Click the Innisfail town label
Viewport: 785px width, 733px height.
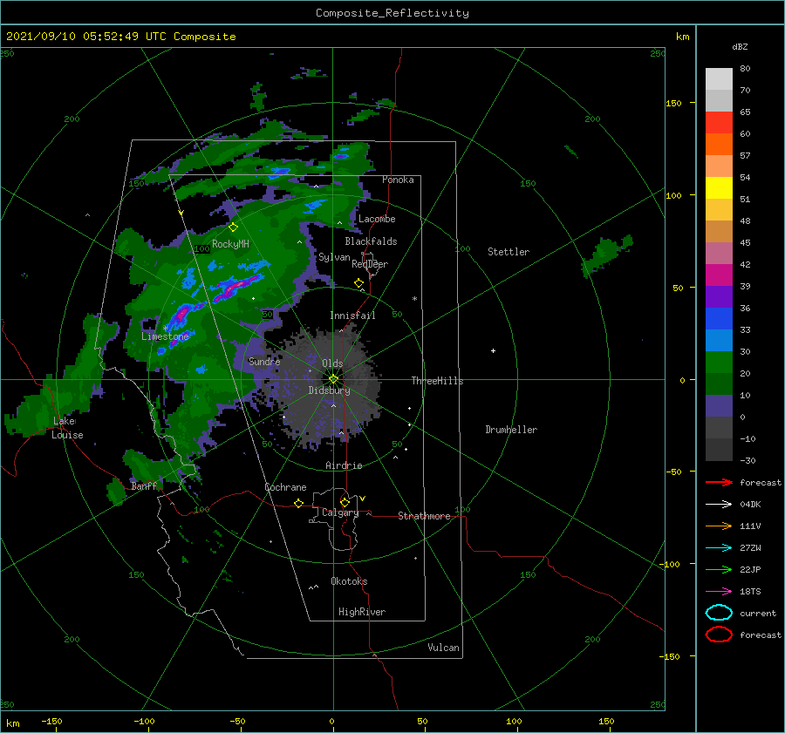point(352,316)
